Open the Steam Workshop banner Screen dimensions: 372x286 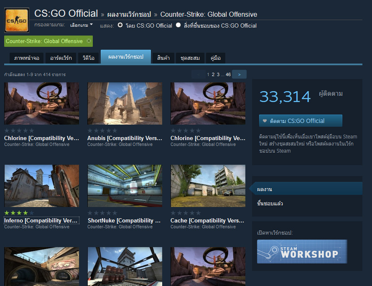pos(302,251)
